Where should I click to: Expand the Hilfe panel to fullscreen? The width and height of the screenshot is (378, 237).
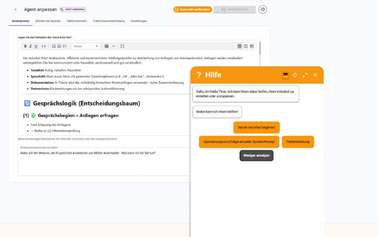pos(305,75)
